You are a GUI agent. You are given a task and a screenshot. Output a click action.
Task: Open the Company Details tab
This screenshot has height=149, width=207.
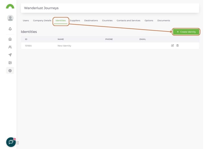point(42,20)
